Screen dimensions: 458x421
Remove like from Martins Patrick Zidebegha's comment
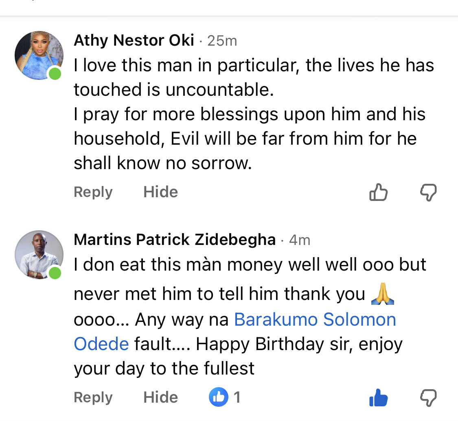378,398
